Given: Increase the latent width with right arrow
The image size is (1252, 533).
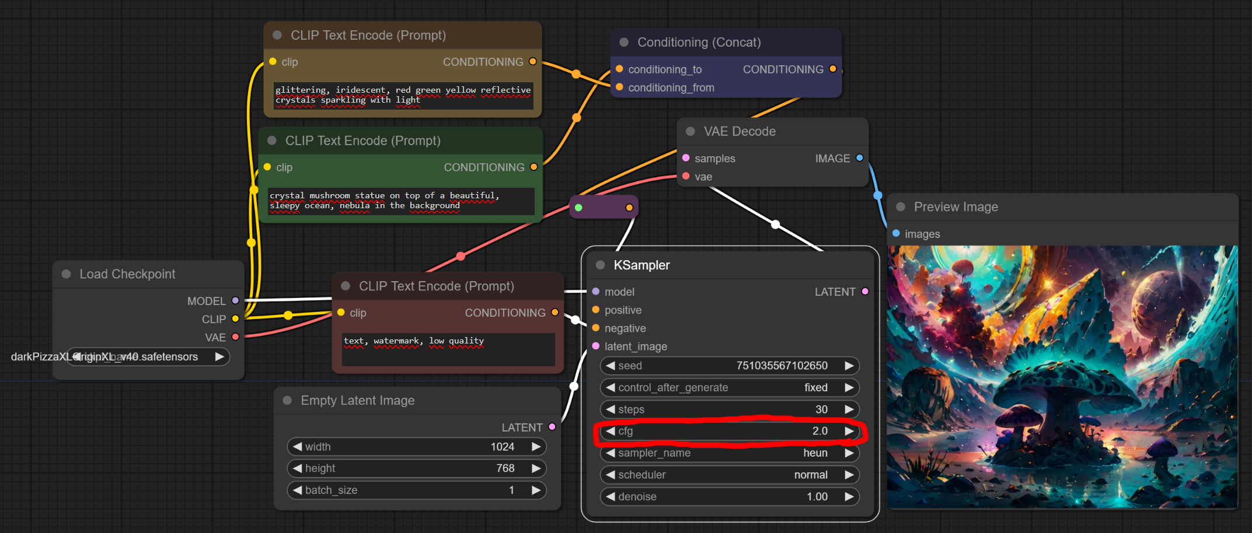Looking at the screenshot, I should 536,447.
